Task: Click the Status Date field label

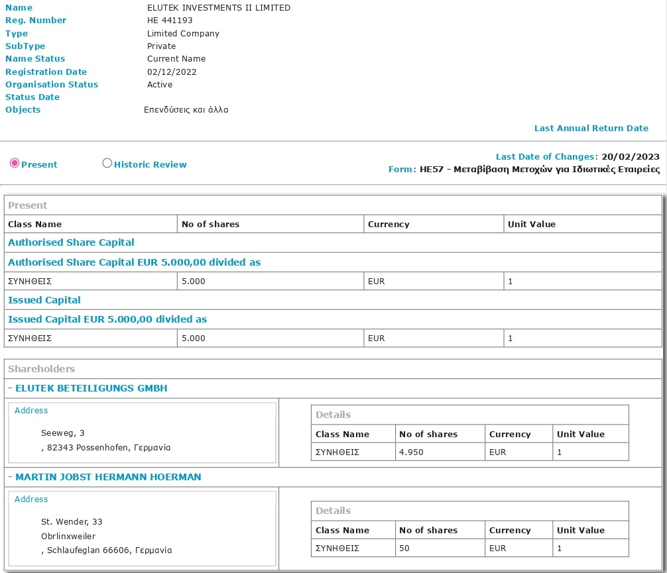Action: point(32,97)
